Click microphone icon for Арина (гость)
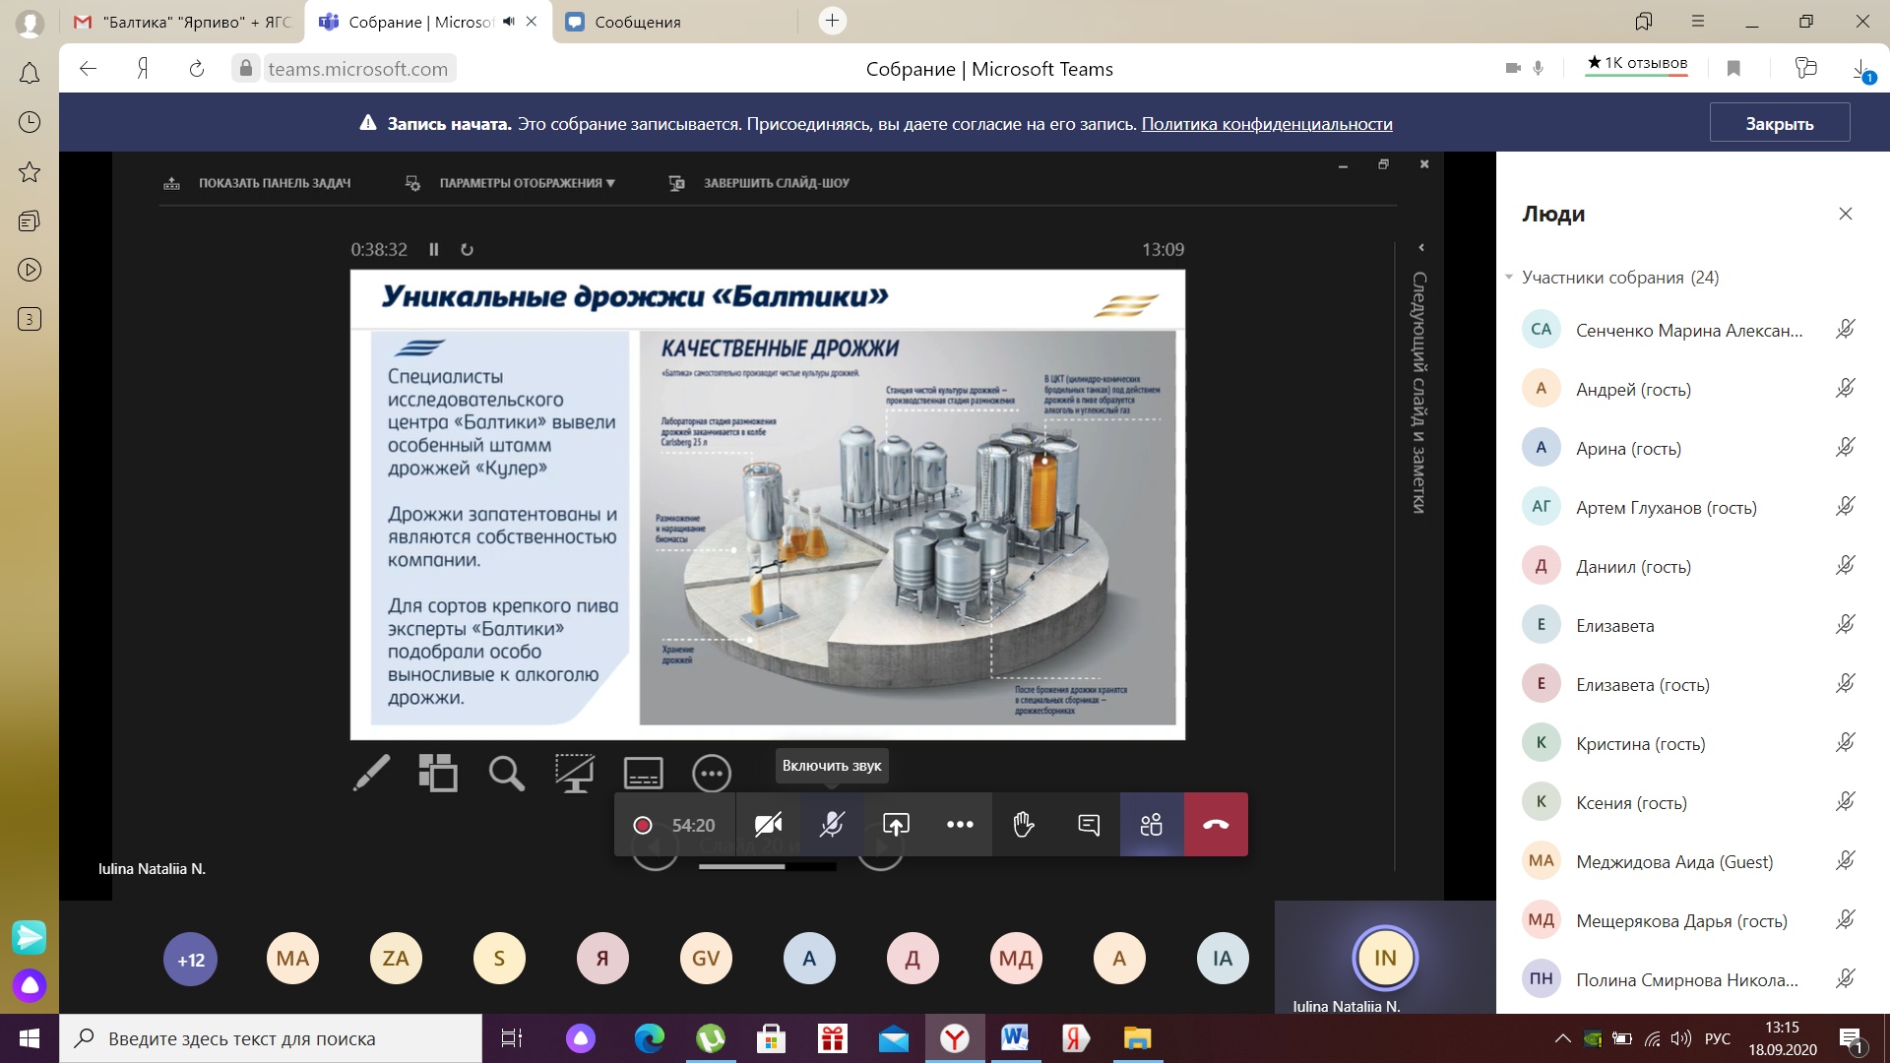 click(1846, 448)
